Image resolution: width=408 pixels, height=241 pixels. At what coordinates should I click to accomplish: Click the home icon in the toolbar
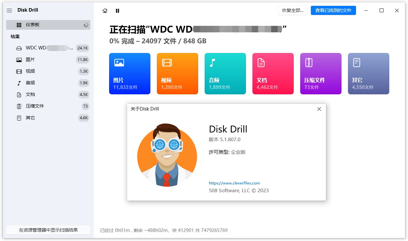click(105, 11)
